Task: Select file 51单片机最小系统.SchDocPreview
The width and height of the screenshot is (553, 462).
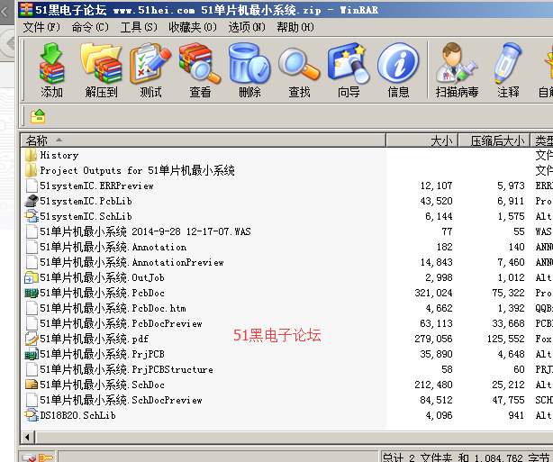Action: click(121, 400)
